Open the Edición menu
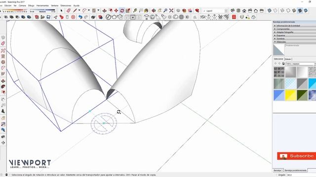The image size is (316, 177). [x=8, y=5]
